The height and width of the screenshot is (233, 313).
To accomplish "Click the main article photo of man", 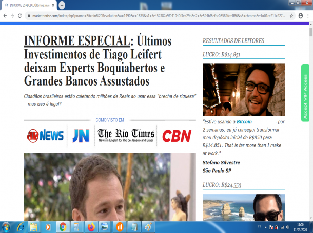I will [x=110, y=187].
